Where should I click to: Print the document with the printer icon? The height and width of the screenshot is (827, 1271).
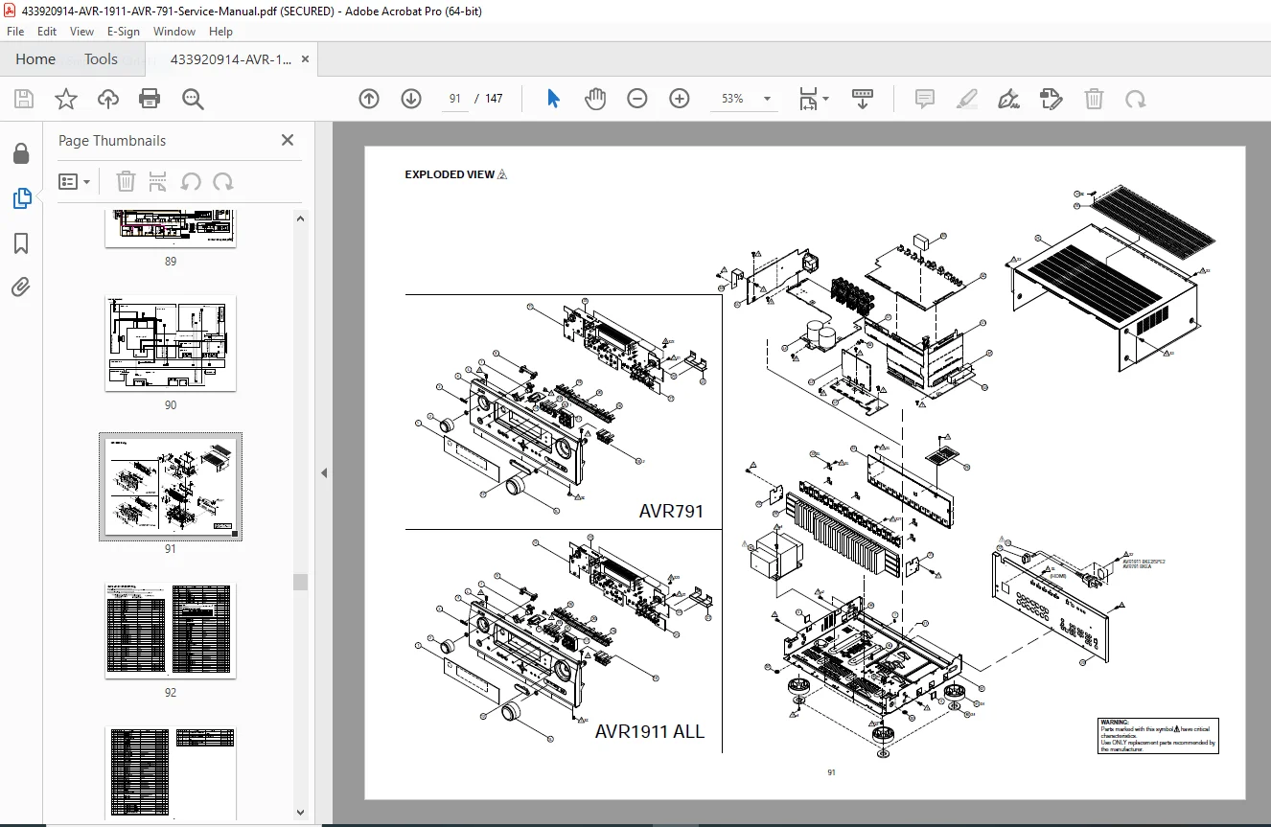(150, 99)
